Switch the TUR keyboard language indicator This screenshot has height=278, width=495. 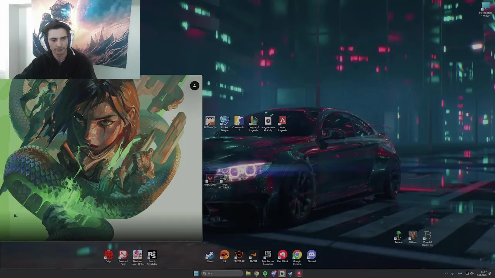(460, 273)
